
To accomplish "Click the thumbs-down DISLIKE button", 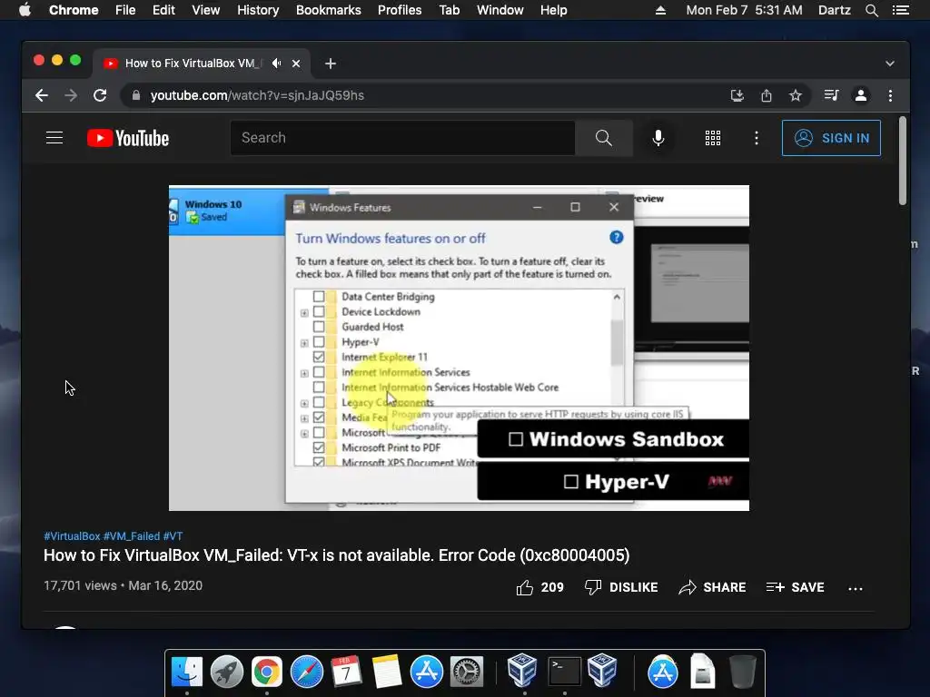I will (621, 587).
